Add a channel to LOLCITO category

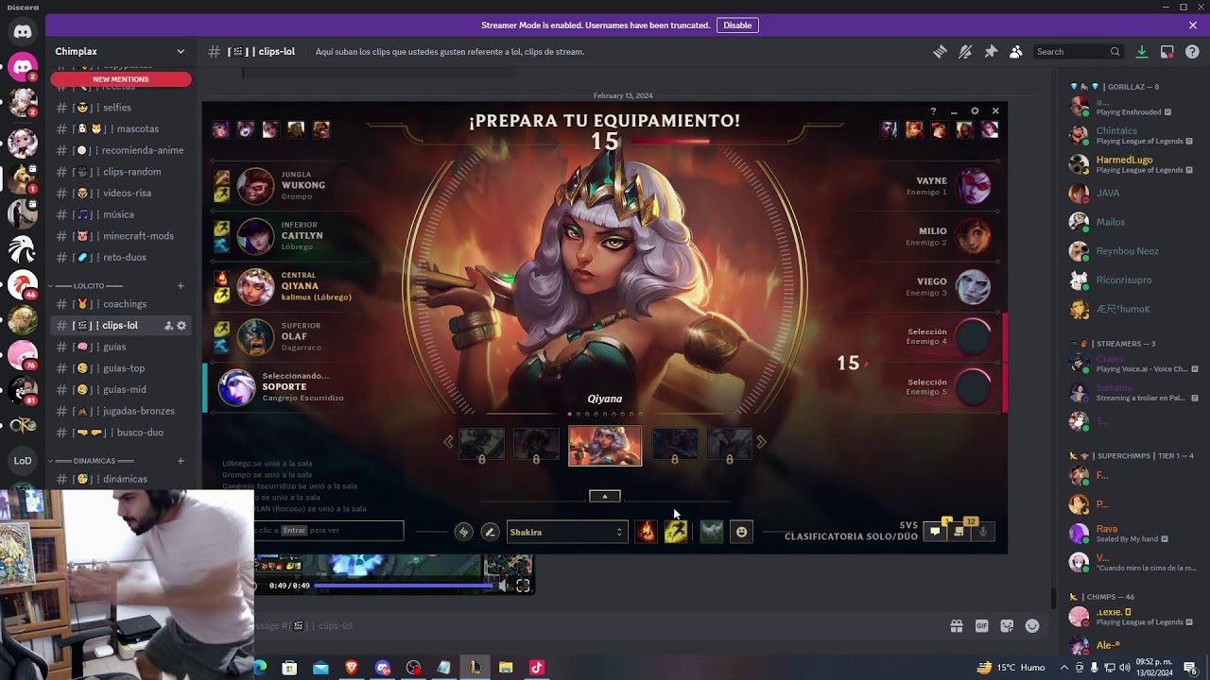pos(181,285)
